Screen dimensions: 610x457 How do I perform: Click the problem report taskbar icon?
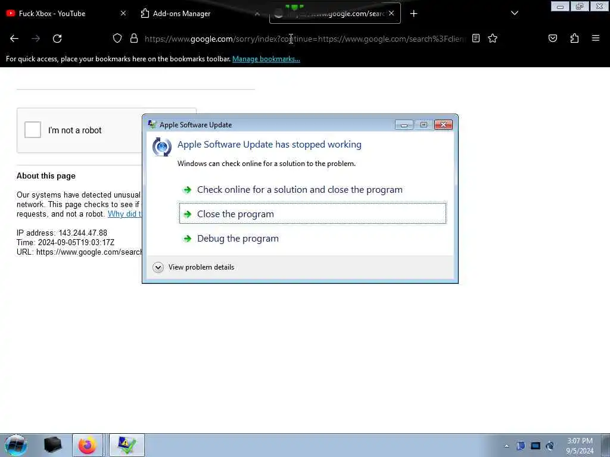click(x=127, y=445)
